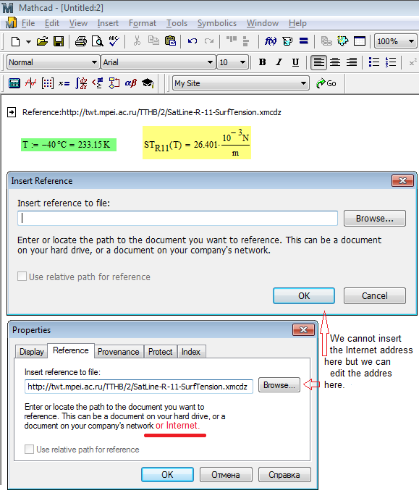Set right text alignment
Screen dimensions: 419x493
click(352, 62)
